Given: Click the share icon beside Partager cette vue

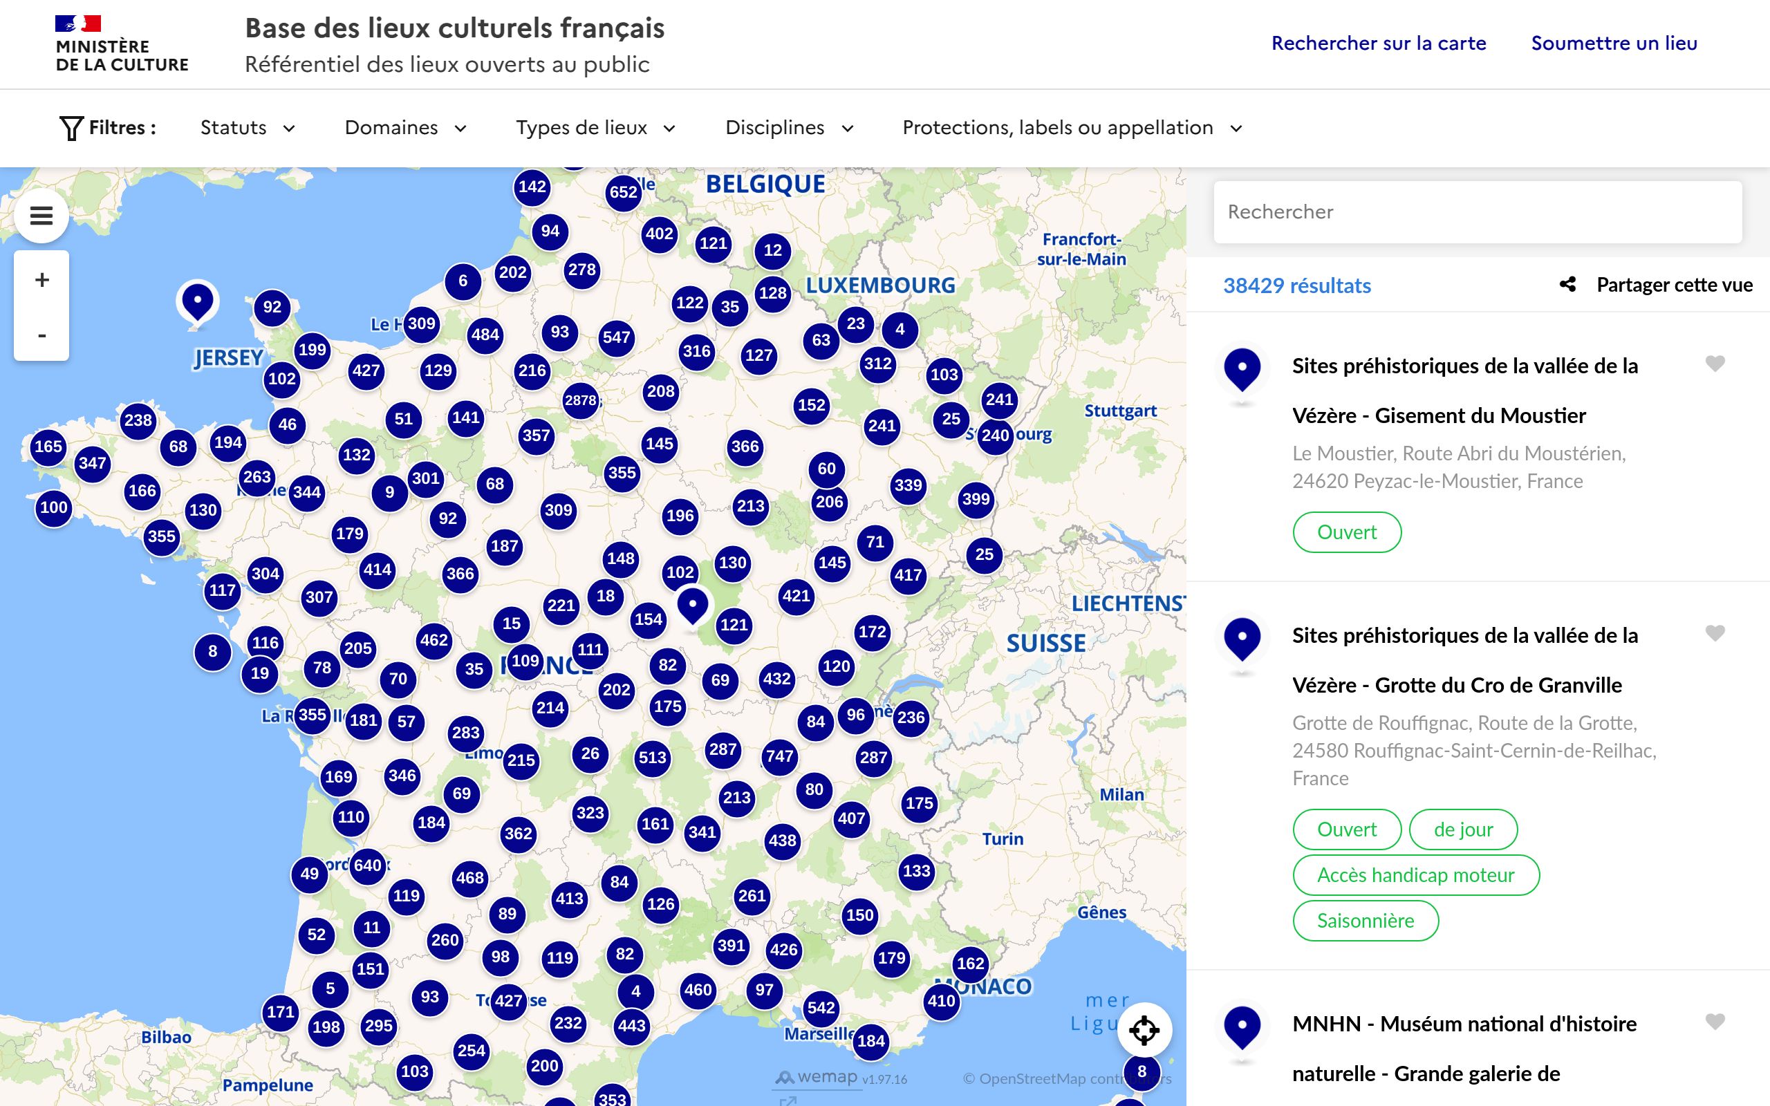Looking at the screenshot, I should [x=1567, y=285].
